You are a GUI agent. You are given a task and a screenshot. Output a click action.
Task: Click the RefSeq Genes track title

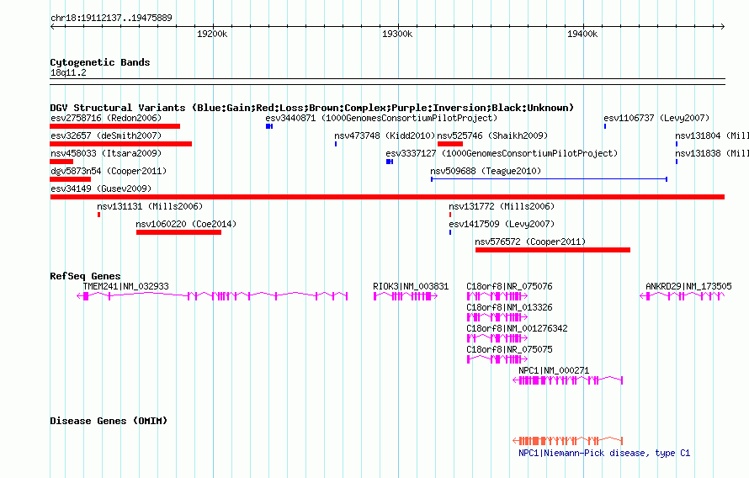(x=85, y=276)
